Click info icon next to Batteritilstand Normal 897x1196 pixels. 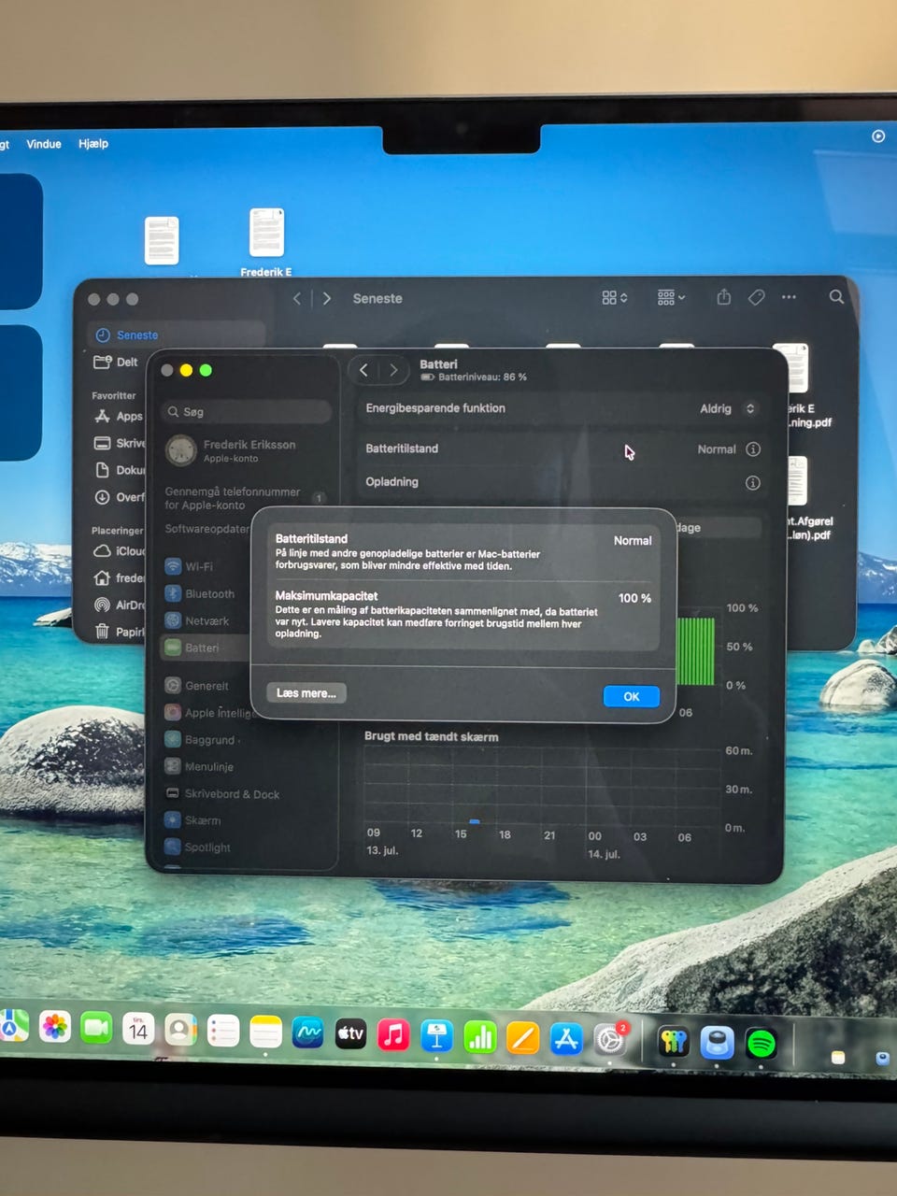[753, 449]
